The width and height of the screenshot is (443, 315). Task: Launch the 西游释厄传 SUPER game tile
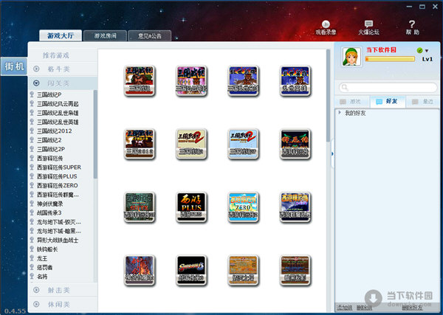point(140,207)
